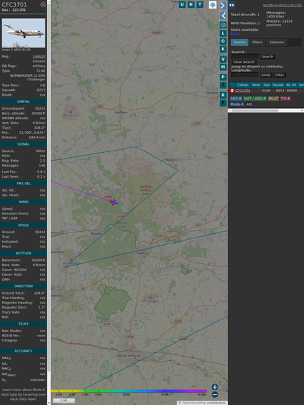Click the right-arrow sidebar expand button

[223, 5]
